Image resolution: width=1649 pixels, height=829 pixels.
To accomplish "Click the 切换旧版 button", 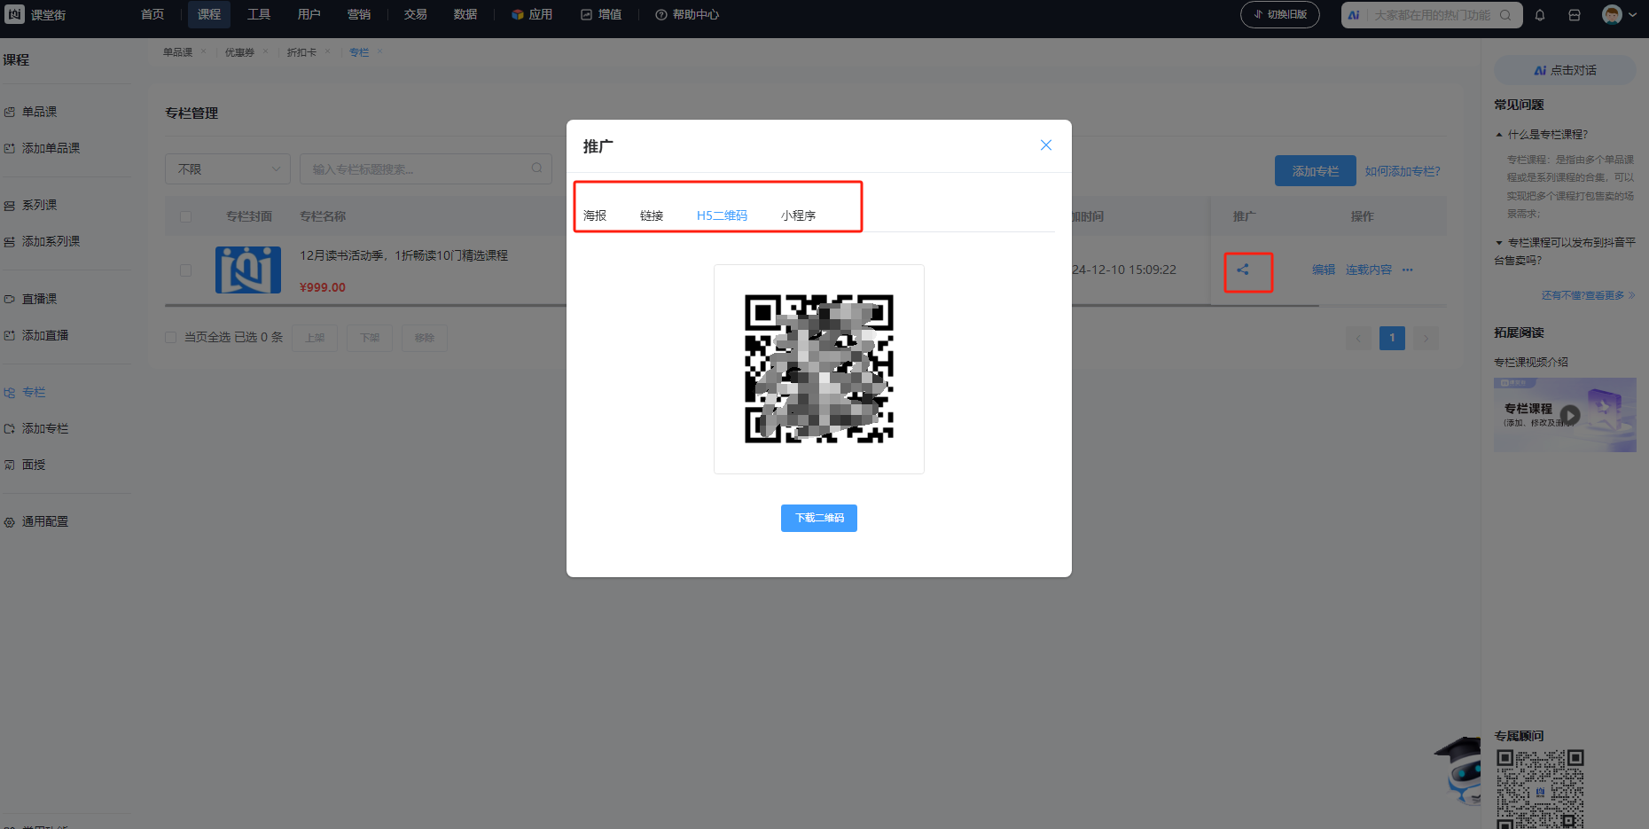I will pos(1280,14).
